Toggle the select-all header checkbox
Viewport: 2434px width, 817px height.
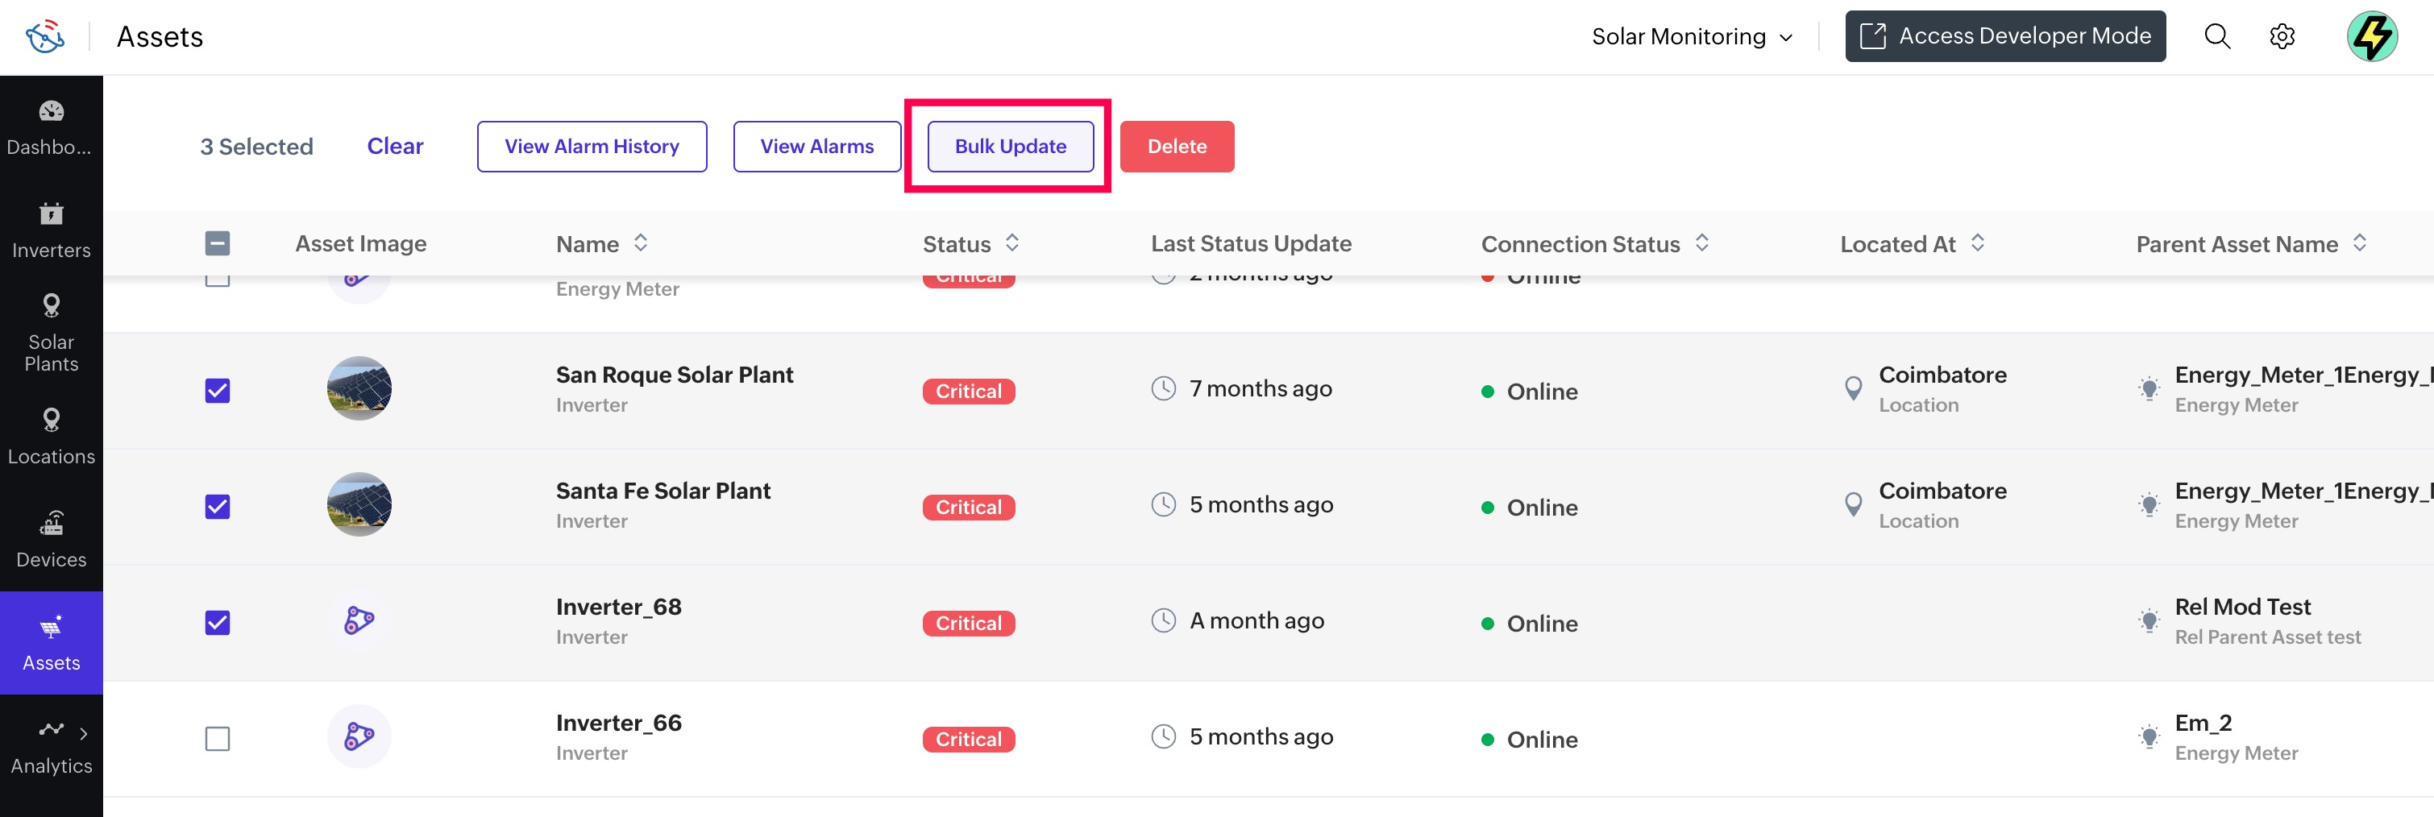click(218, 243)
